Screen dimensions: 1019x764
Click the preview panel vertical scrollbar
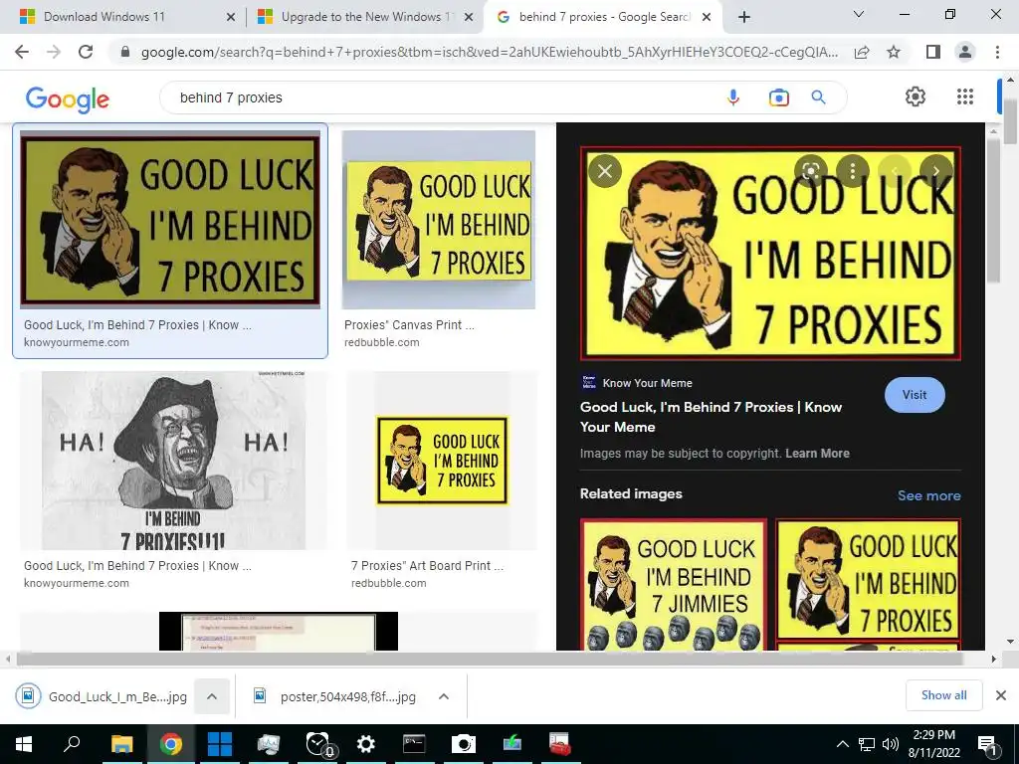[993, 211]
